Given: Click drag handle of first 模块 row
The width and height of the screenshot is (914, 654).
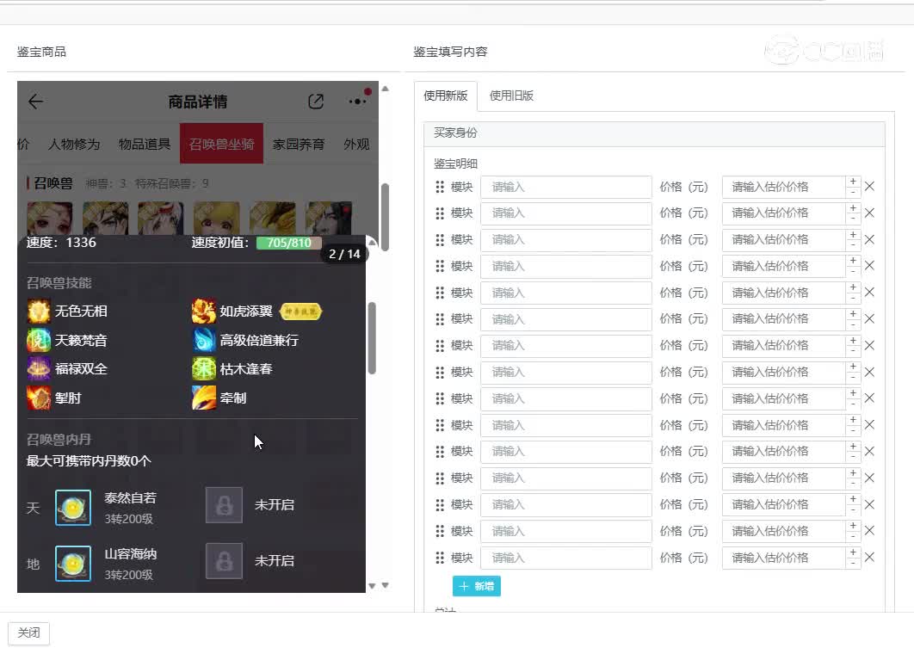Looking at the screenshot, I should pos(440,187).
